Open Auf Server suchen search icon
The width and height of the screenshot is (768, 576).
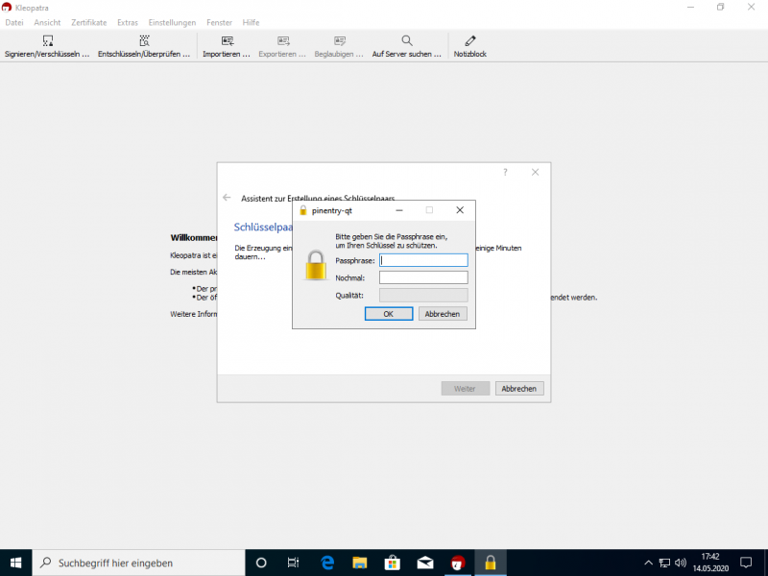coord(407,41)
